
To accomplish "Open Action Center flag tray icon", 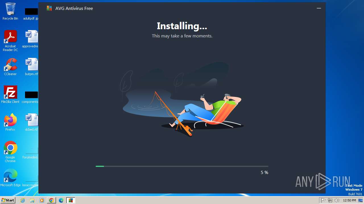I will [x=323, y=200].
